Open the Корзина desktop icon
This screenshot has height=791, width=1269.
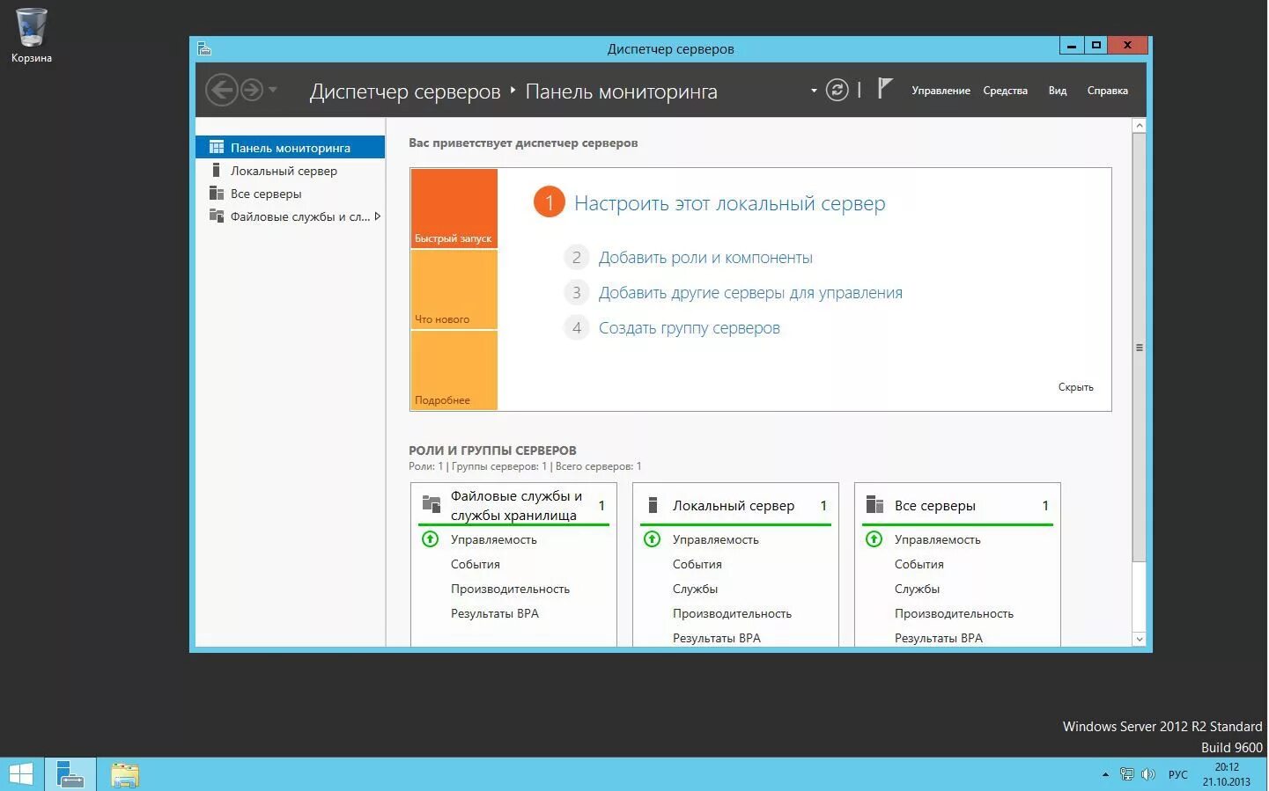click(31, 35)
